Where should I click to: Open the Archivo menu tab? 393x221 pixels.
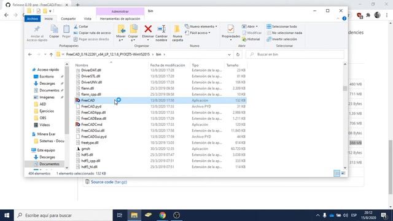pyautogui.click(x=33, y=19)
